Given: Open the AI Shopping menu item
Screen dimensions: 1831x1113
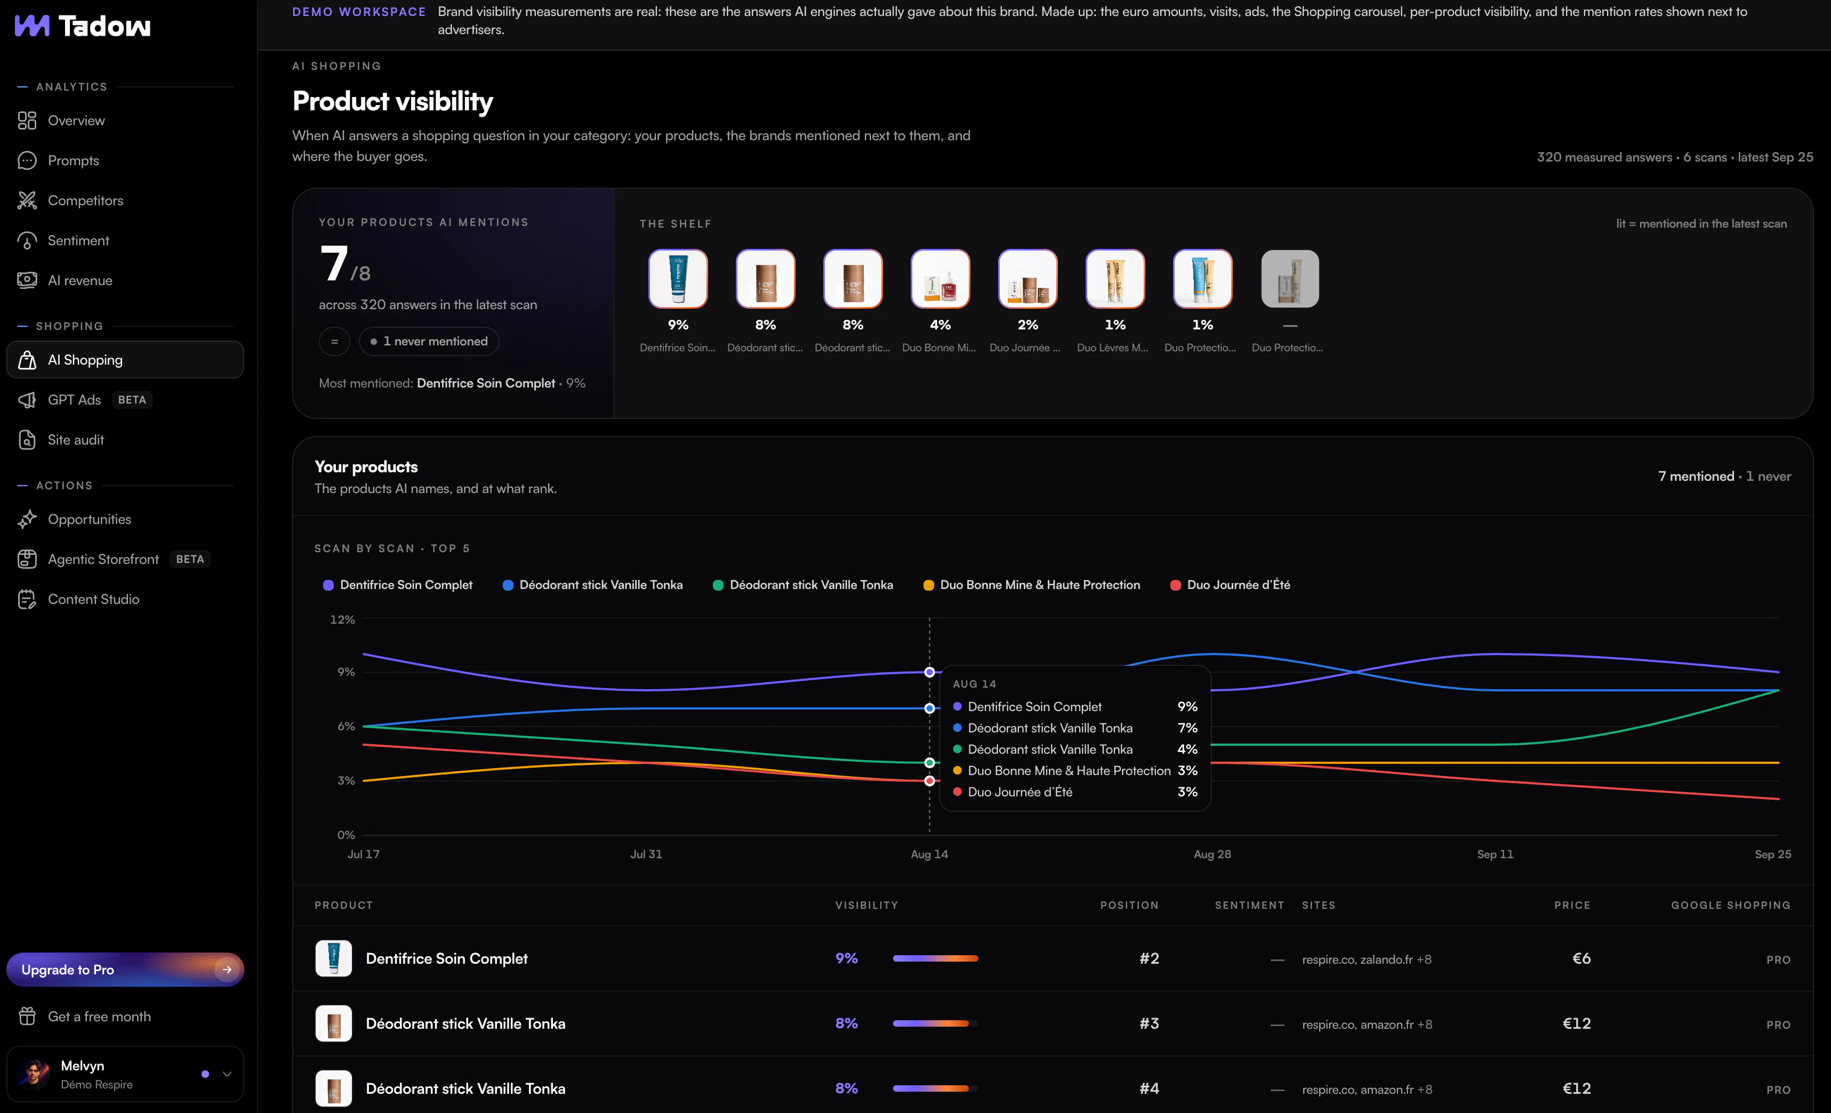Looking at the screenshot, I should pos(125,360).
